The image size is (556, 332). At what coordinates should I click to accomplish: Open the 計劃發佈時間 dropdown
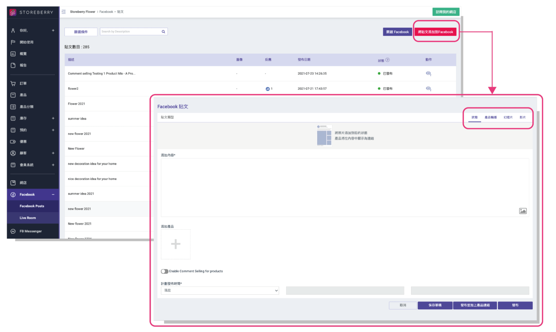coord(220,291)
